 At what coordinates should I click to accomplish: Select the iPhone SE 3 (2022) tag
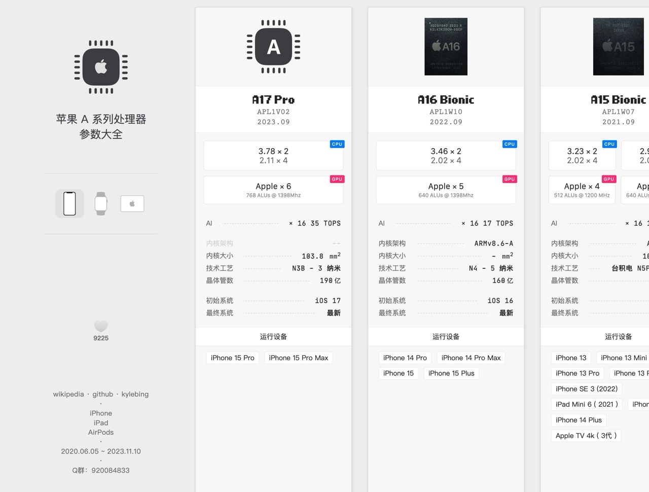587,389
